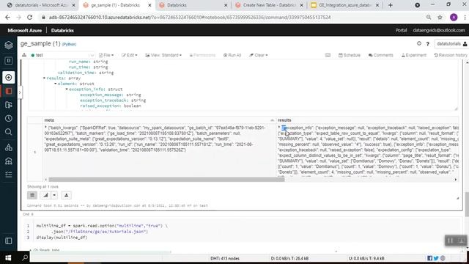Screen dimensions: 469x264
Task: Collapse the exception_info: struct schema node
Action: click(67, 89)
